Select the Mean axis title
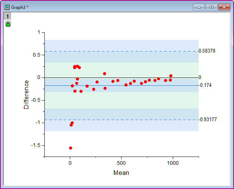Viewport: 234px width, 189px height. 121,173
